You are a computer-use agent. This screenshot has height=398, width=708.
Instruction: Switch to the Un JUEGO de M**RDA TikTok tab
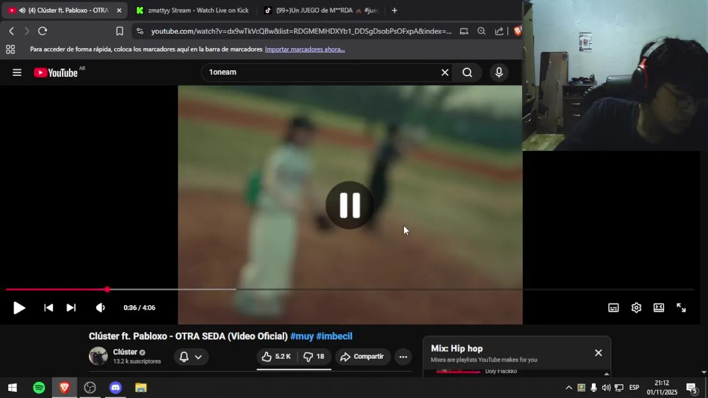[321, 10]
